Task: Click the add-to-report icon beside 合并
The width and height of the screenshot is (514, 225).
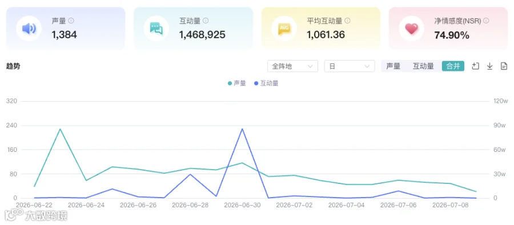Action: 475,66
